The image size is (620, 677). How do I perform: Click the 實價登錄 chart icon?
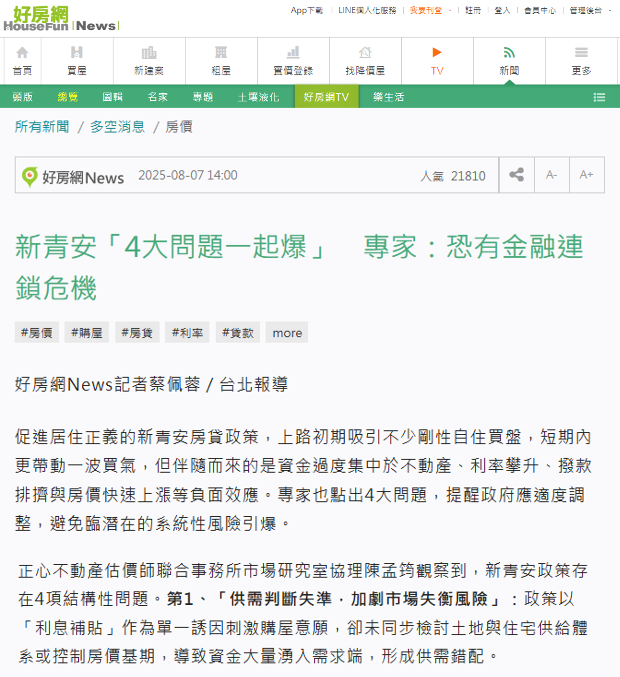pos(293,52)
